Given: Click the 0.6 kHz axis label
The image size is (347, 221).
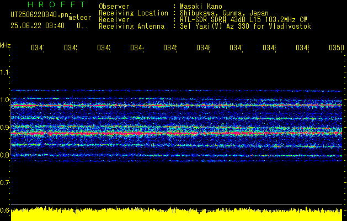Looking at the screenshot, I should pos(4,210).
